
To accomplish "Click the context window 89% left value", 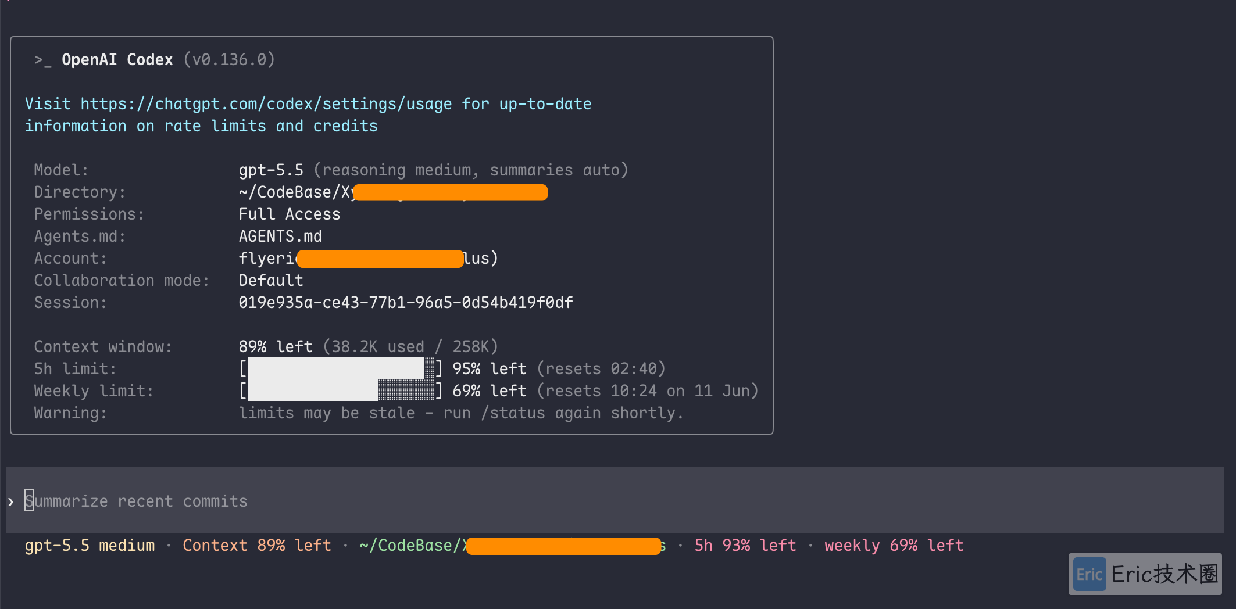I will 276,347.
